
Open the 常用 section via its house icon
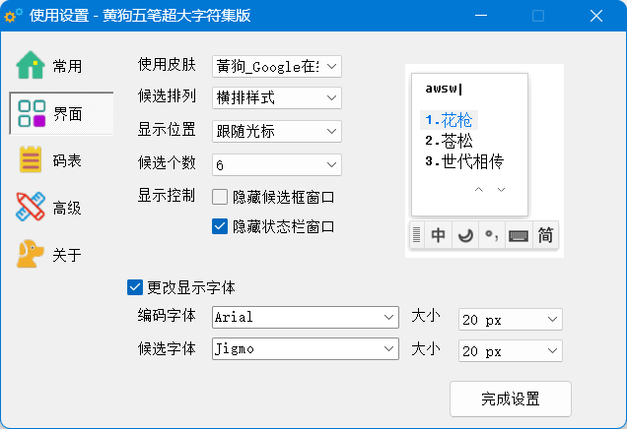(31, 66)
